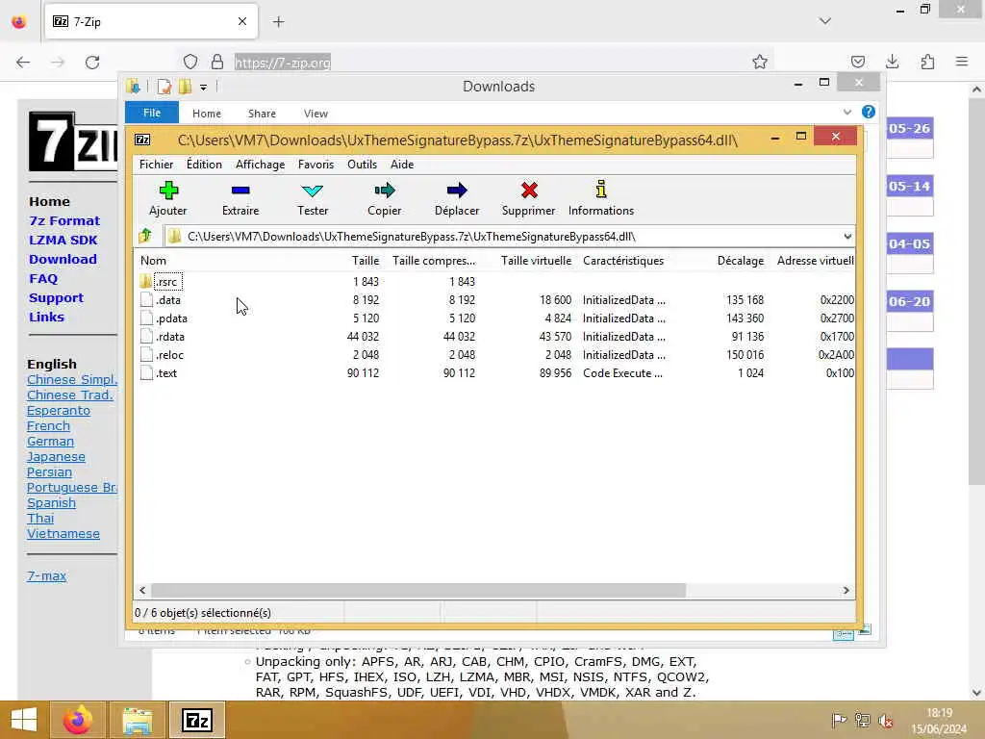Switch to the Explorer View tab
985x739 pixels.
[x=316, y=114]
